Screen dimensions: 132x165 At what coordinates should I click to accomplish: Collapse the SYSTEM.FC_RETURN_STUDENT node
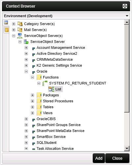point(39,83)
